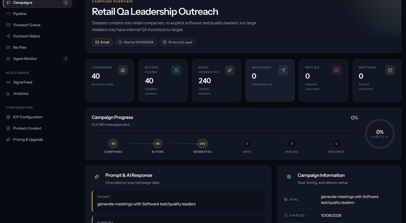Image resolution: width=406 pixels, height=223 pixels.
Task: Click the Sent step marker showing 0
Action: (x=247, y=144)
